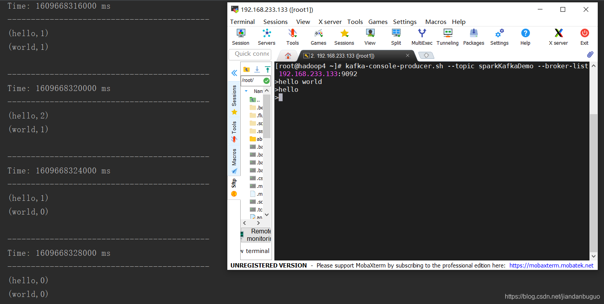
Task: Click the terminal vertical scrollbar thumb
Action: [594, 182]
